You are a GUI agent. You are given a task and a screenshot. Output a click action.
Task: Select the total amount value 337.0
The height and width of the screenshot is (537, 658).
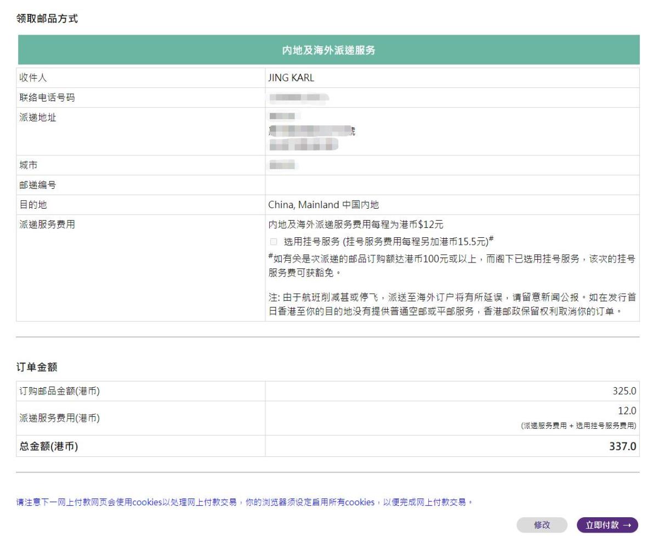coord(625,446)
